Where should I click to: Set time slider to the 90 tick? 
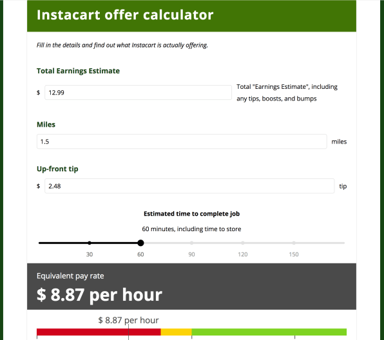(192, 243)
